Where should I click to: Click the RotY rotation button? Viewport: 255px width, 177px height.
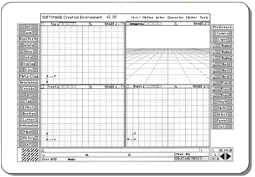[x=222, y=70]
